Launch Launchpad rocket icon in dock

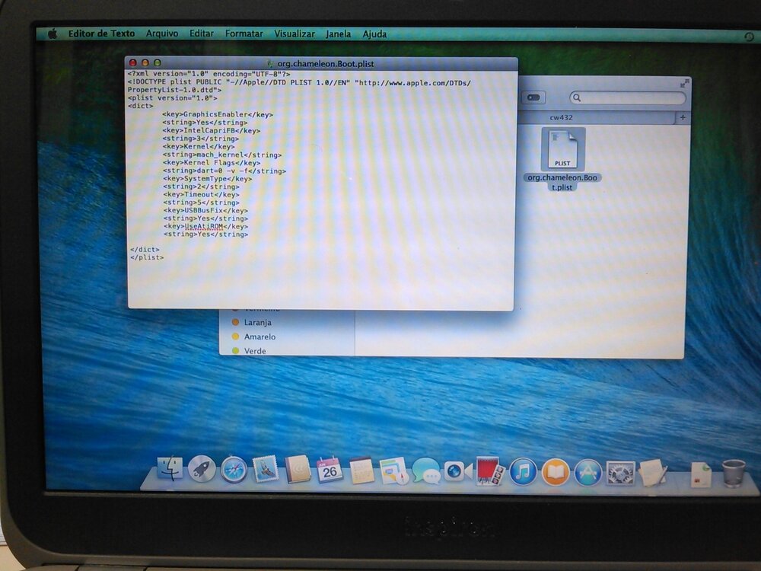(x=202, y=471)
